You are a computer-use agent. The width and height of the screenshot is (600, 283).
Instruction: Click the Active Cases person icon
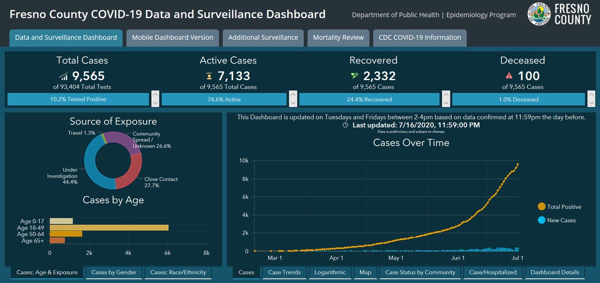(x=210, y=76)
